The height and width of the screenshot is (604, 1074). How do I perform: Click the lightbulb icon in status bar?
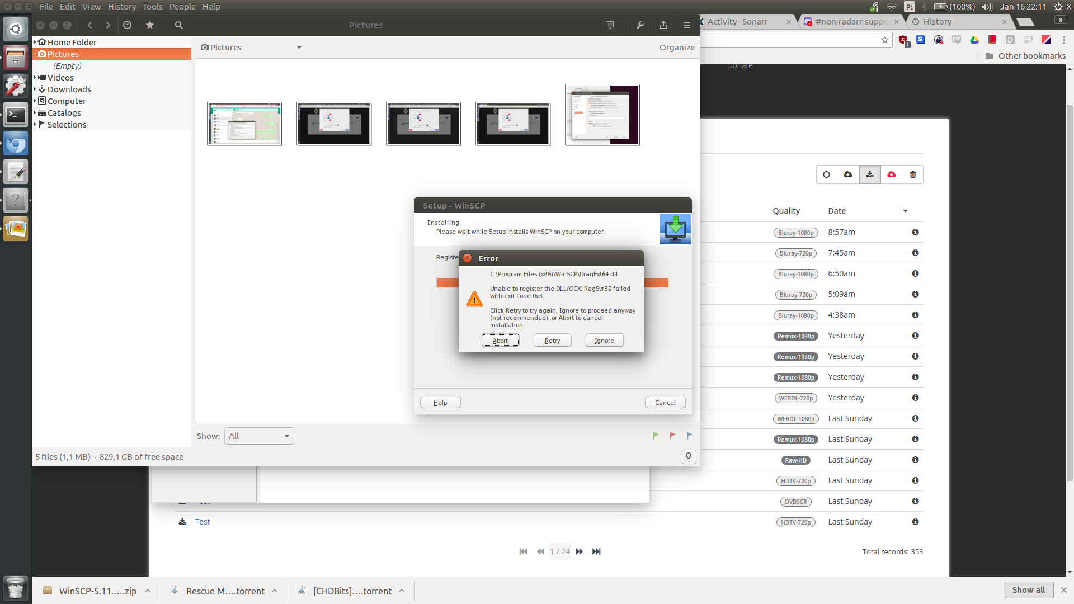(x=689, y=457)
